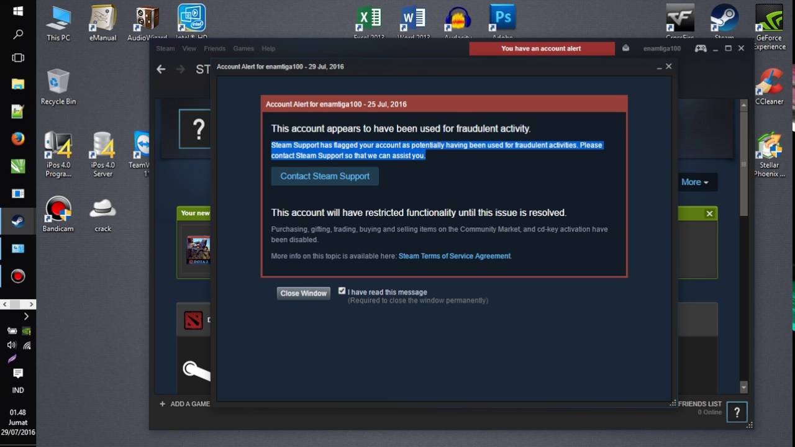Viewport: 795px width, 447px height.
Task: Click the taskbar overflow scroll right arrow
Action: point(32,304)
